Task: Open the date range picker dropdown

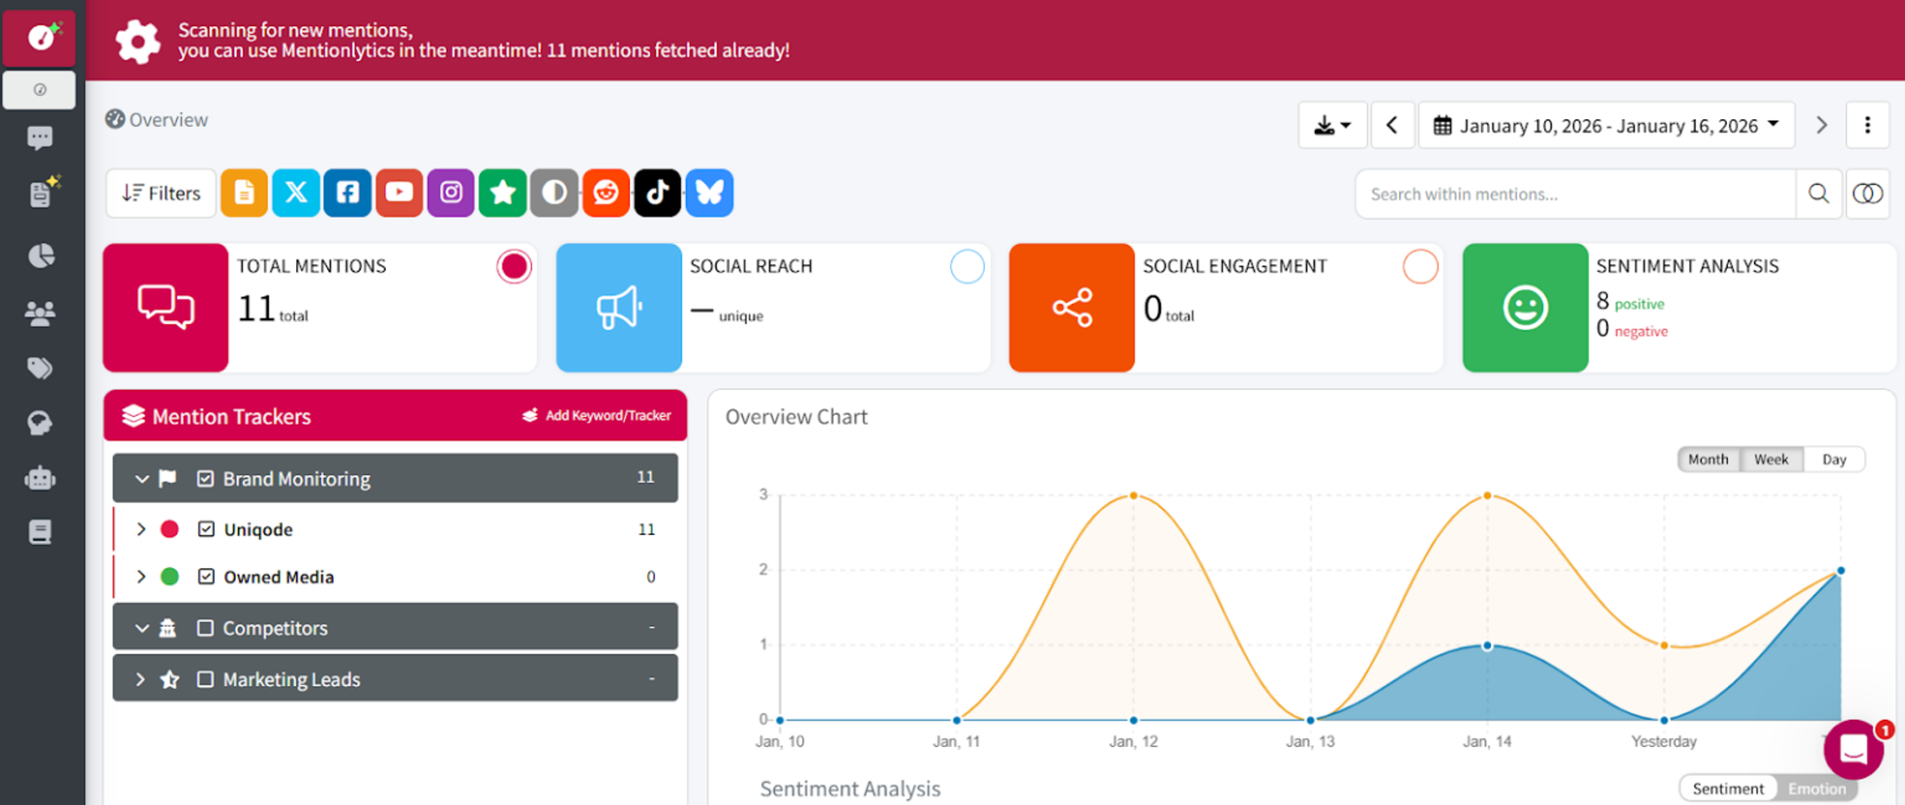Action: (1606, 125)
